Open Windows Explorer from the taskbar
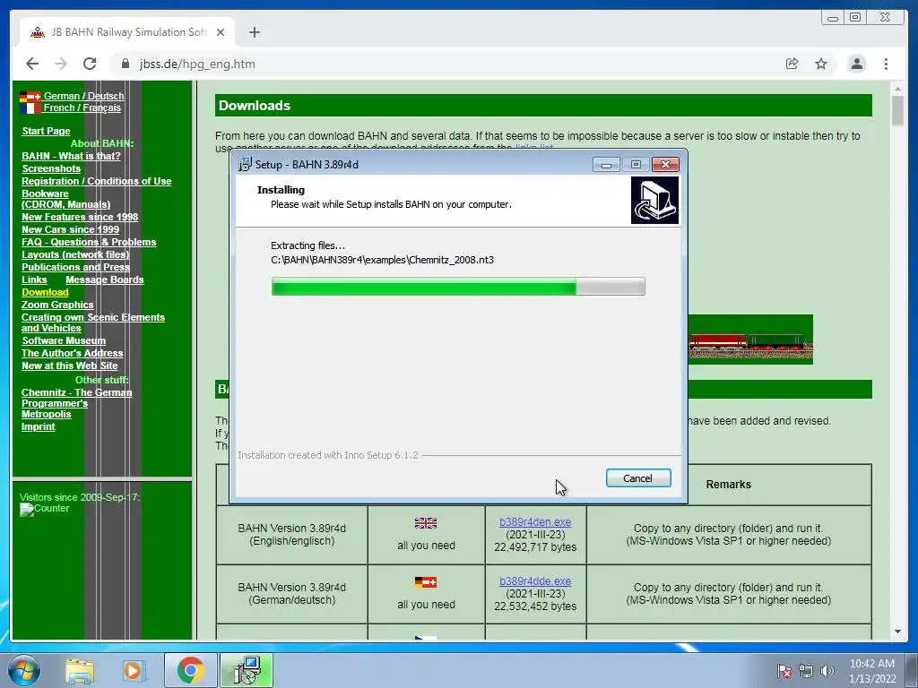Screen dimensions: 918x688 click(x=80, y=671)
